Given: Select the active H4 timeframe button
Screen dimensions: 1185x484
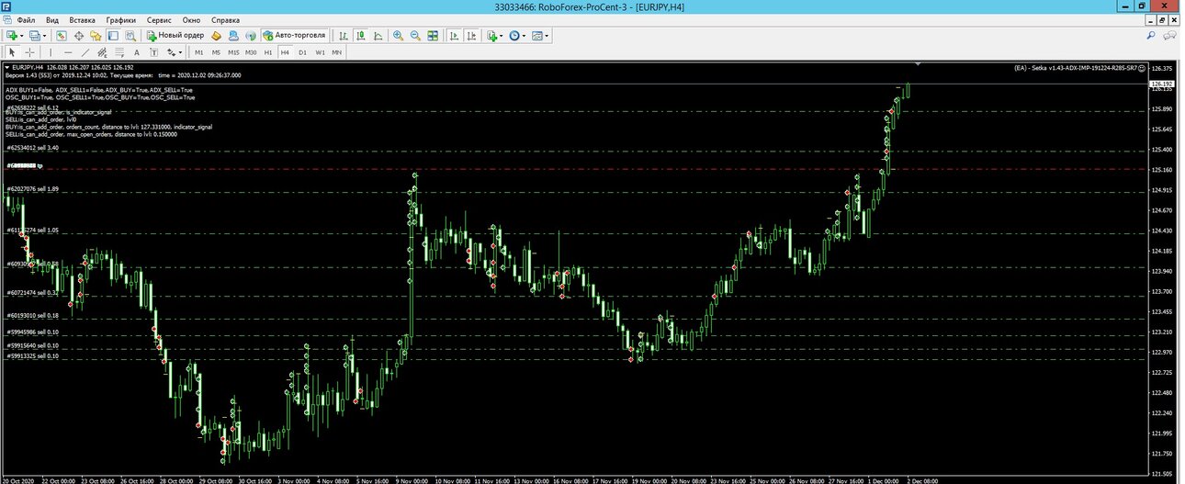Looking at the screenshot, I should (285, 52).
